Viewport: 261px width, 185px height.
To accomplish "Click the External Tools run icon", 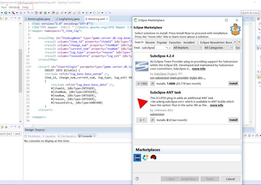I will [13, 13].
